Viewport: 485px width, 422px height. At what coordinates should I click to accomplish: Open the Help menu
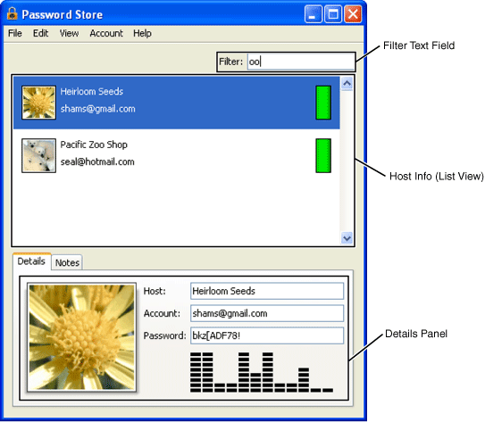click(x=142, y=33)
